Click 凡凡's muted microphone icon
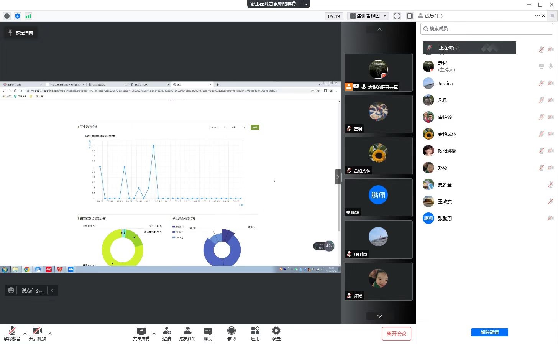Screen dimensions: 558x344 pos(541,100)
